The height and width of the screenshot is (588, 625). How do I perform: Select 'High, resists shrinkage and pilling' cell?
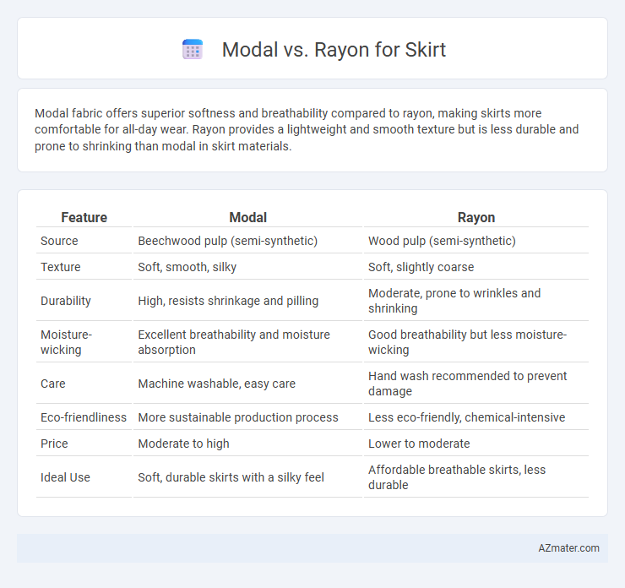(x=248, y=301)
